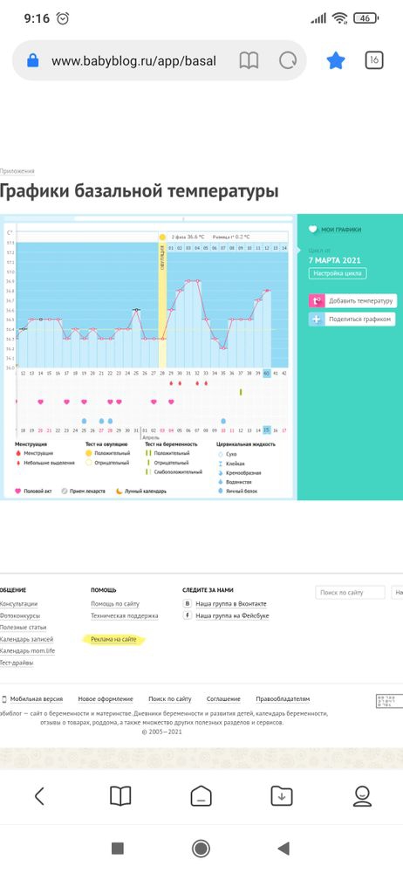Open Правообладателям link
Image resolution: width=403 pixels, height=873 pixels.
(283, 698)
